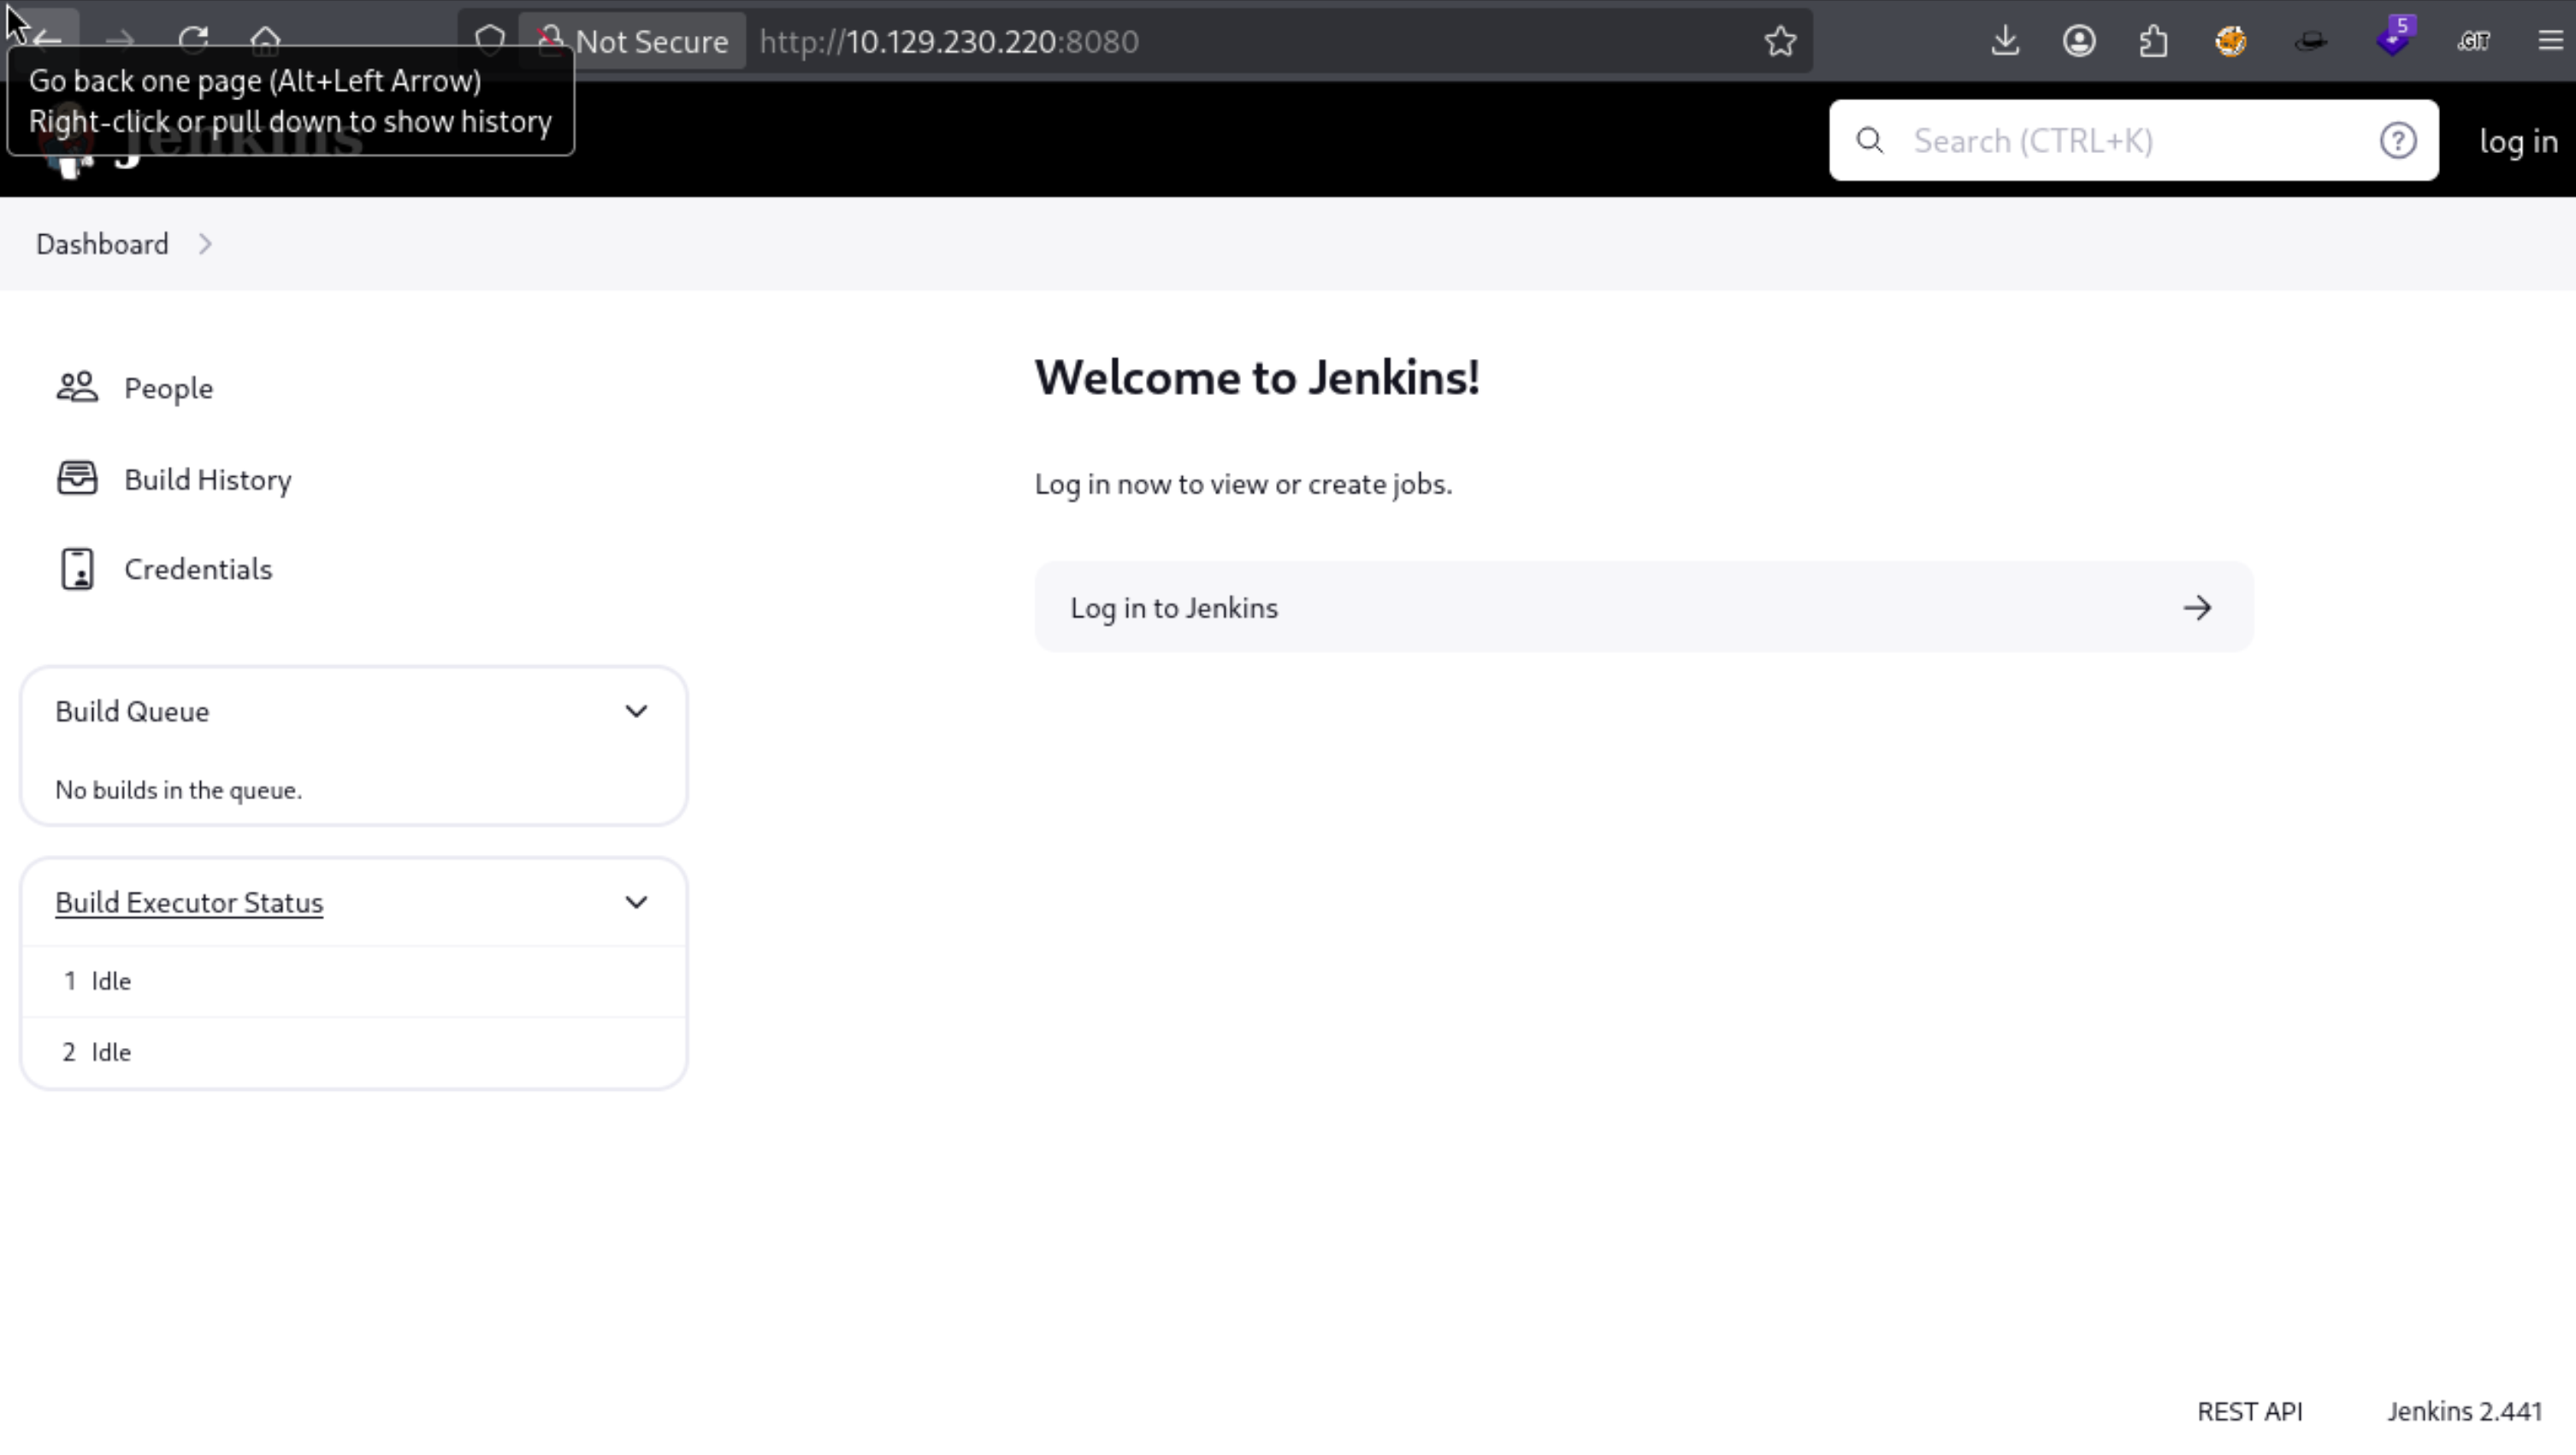Open the Firefox account icon

tap(2079, 41)
